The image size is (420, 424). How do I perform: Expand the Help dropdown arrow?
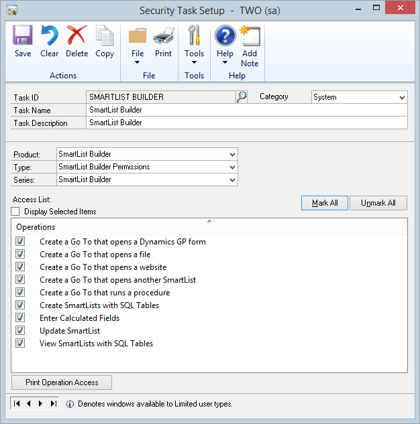[225, 62]
